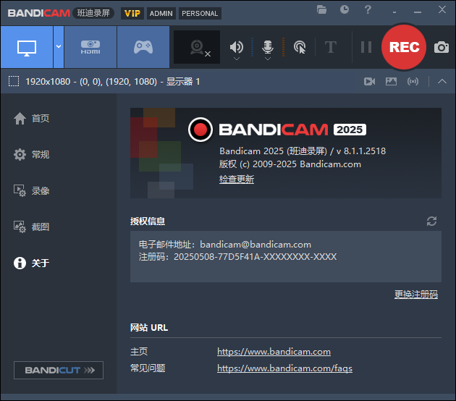Switch to HDMI device recording mode
Image resolution: width=456 pixels, height=401 pixels.
pos(90,47)
